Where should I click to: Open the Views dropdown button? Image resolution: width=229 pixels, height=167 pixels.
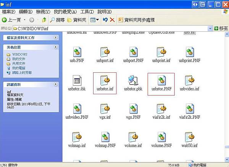tap(95, 20)
